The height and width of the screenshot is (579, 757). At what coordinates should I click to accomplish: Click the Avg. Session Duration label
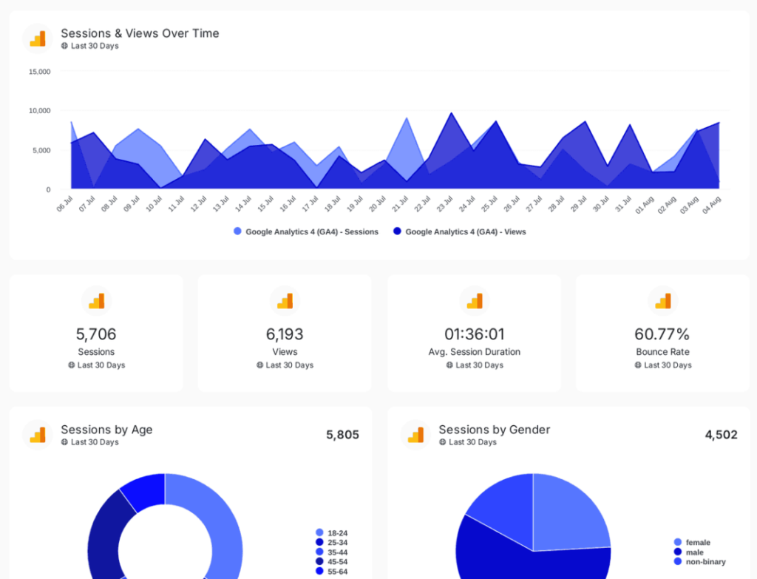coord(475,352)
